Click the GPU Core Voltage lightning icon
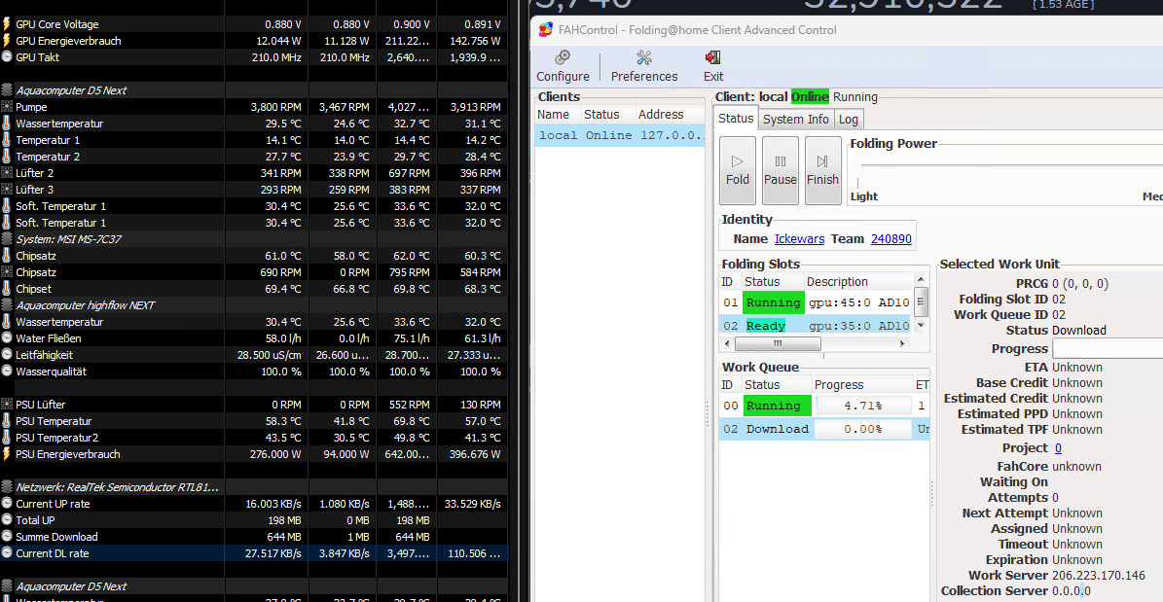Viewport: 1163px width, 602px height. point(8,24)
